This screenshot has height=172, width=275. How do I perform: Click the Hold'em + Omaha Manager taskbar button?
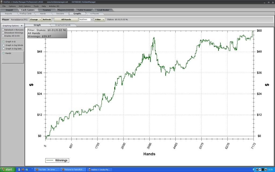click(100, 170)
